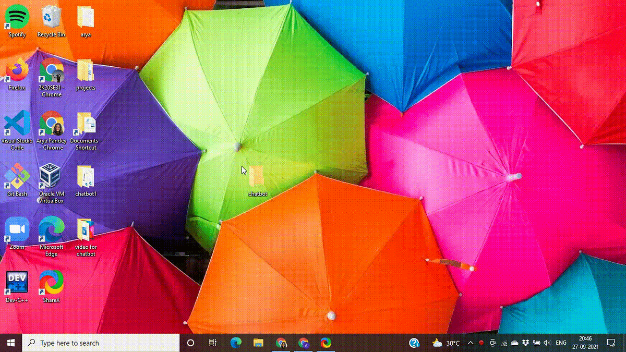Open the Spotify desktop shortcut
Screen dimensions: 626x352
17,21
